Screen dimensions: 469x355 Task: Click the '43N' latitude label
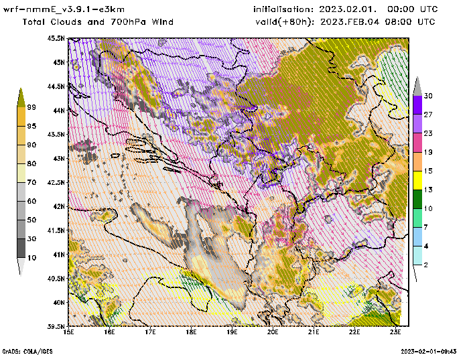(59, 158)
